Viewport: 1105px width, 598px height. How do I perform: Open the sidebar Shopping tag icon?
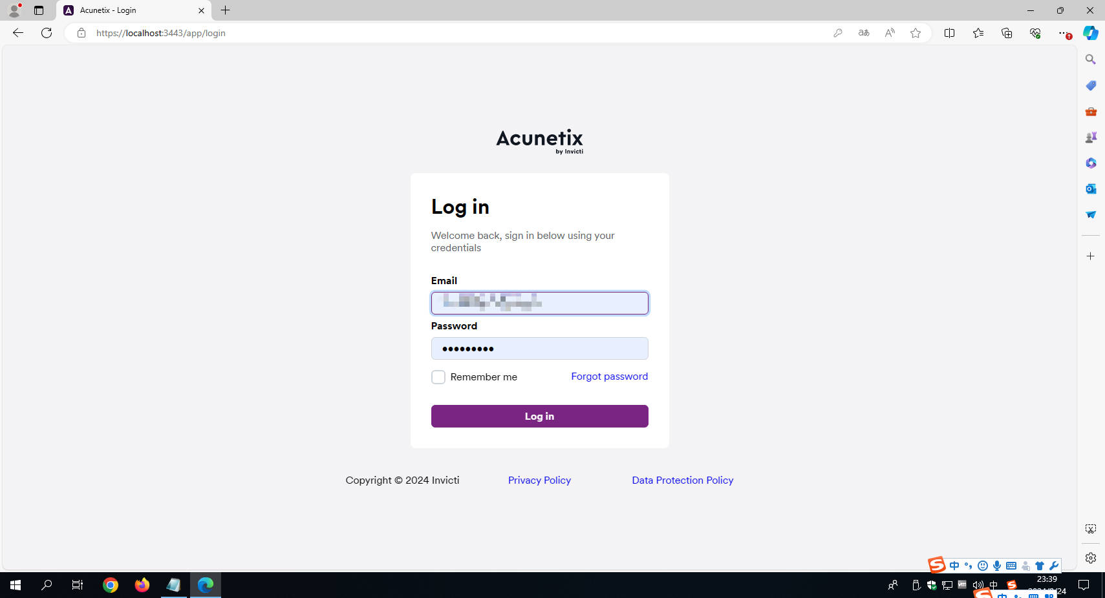(x=1091, y=85)
